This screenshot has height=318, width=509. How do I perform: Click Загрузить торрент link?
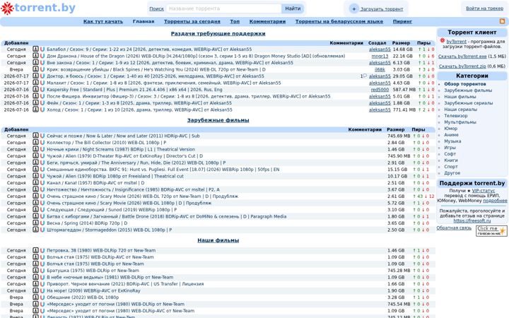(x=382, y=9)
